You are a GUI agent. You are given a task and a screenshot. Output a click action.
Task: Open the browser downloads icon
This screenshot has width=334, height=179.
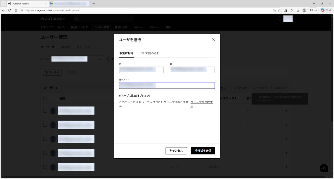[x=298, y=10]
